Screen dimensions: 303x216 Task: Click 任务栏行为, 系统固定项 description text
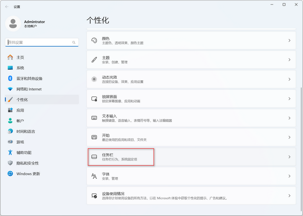click(x=119, y=159)
